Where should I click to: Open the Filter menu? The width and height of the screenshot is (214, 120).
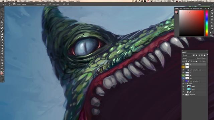[55, 1]
